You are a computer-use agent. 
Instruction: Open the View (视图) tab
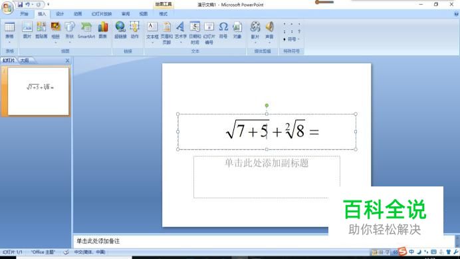(144, 14)
